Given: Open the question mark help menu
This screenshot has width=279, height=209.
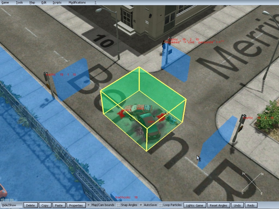Looking at the screenshot, I should (95, 3).
